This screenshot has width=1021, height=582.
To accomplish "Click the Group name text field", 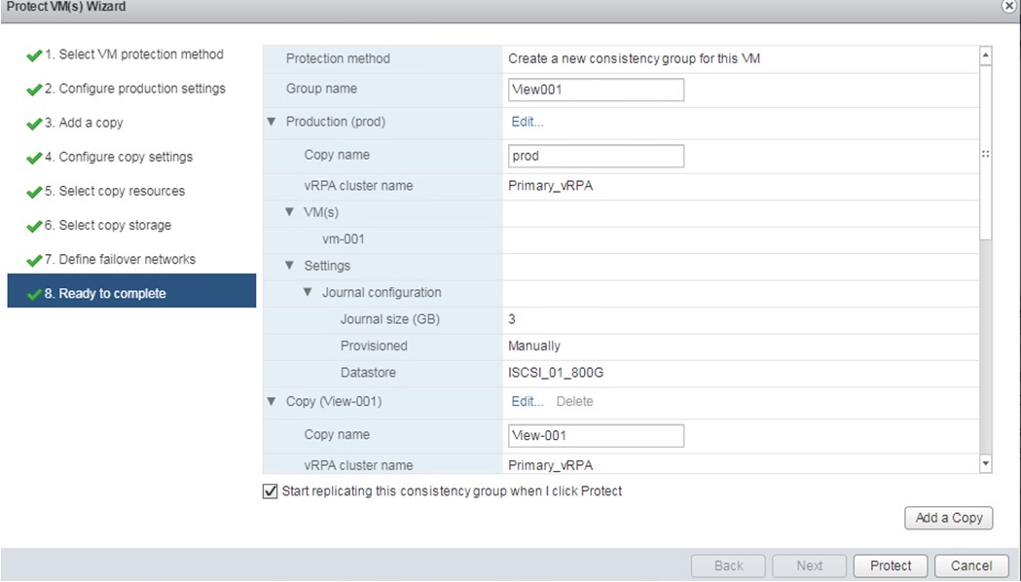I will tap(596, 90).
